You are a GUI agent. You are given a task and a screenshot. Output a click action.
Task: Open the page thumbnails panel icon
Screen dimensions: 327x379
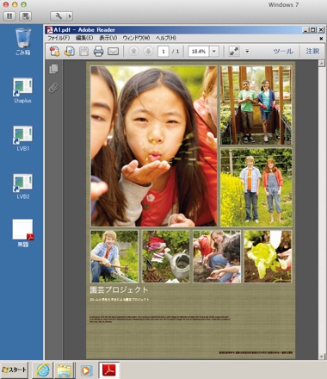(x=53, y=69)
